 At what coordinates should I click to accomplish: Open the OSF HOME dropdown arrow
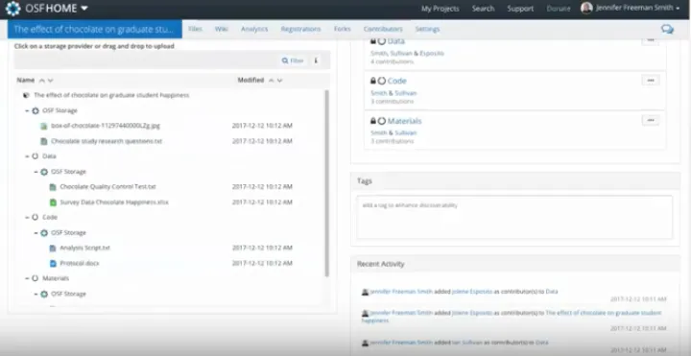point(84,9)
